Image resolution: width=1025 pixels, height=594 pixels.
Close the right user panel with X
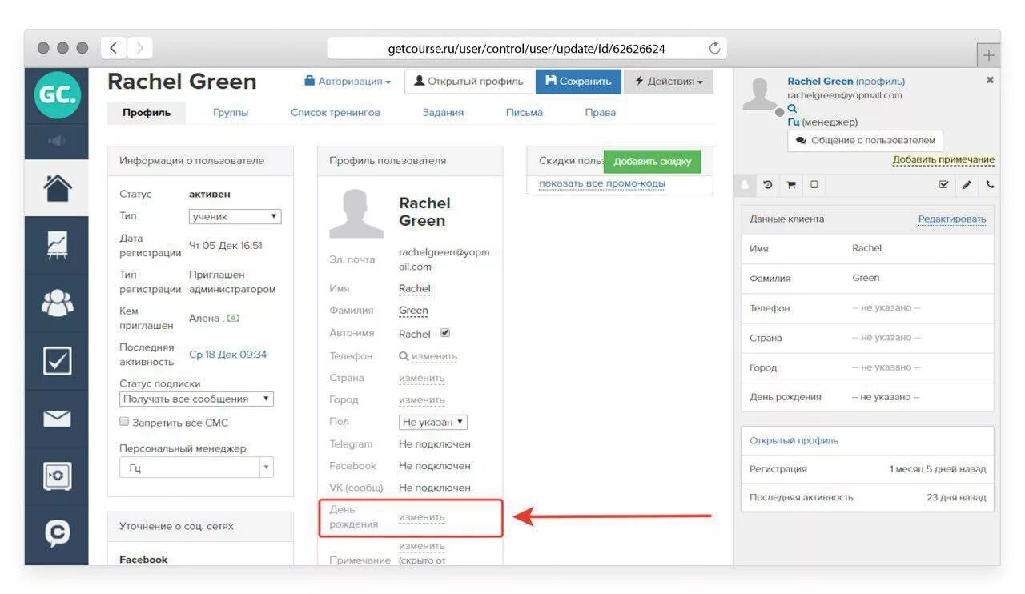pos(990,80)
